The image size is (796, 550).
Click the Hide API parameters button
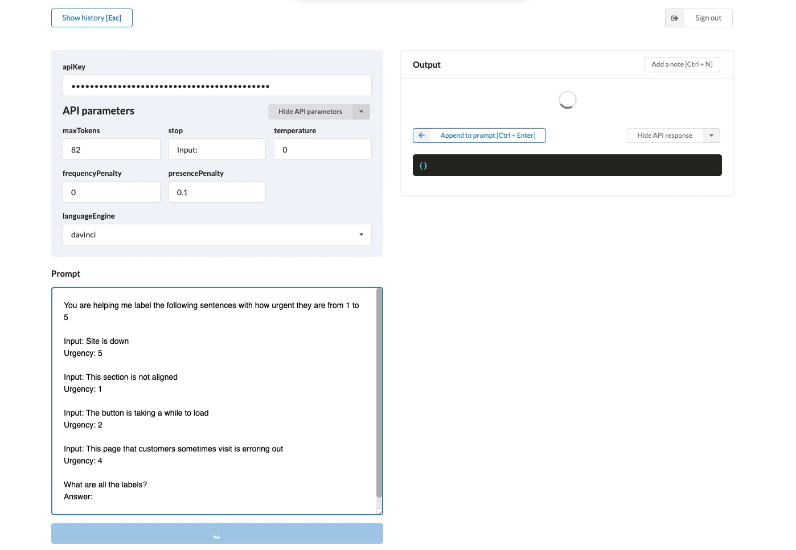(310, 112)
